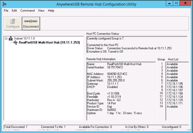The image size is (193, 133).
Task: Click the Uptime value in hub information
Action: (x=124, y=113)
